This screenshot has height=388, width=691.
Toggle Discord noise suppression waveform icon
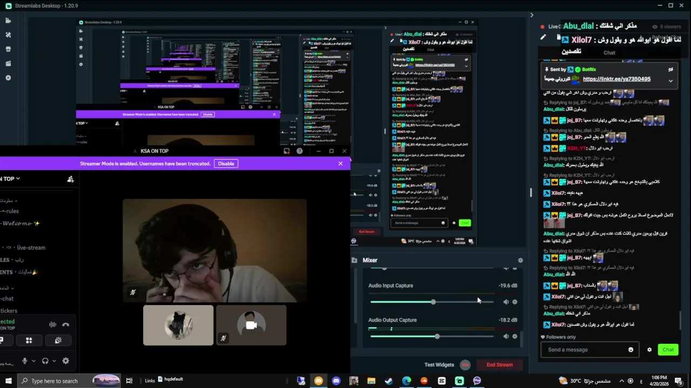(x=52, y=324)
